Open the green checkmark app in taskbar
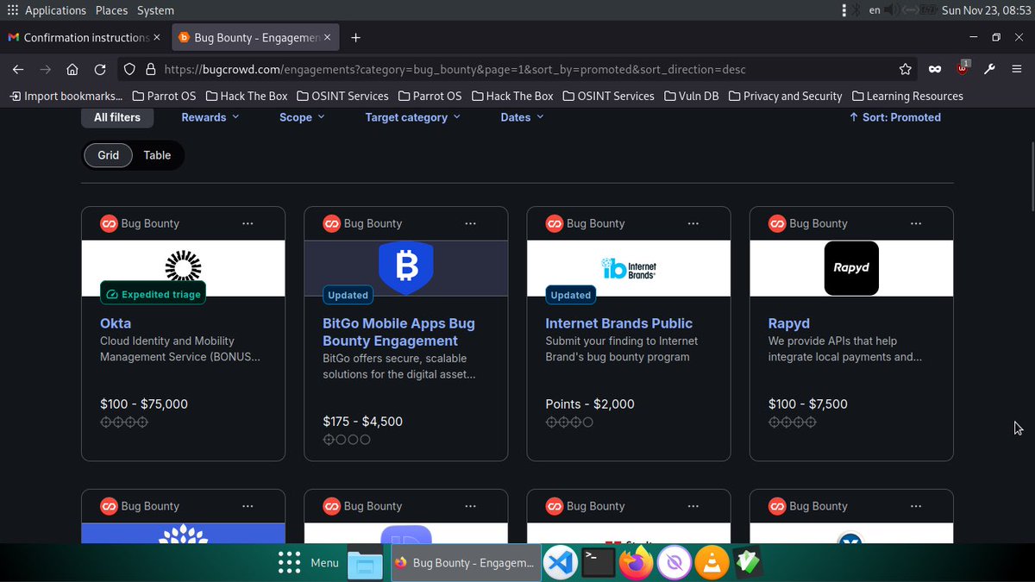 click(x=747, y=563)
